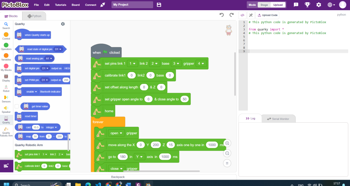
Task: Click the Backpack bar
Action: coord(118,177)
